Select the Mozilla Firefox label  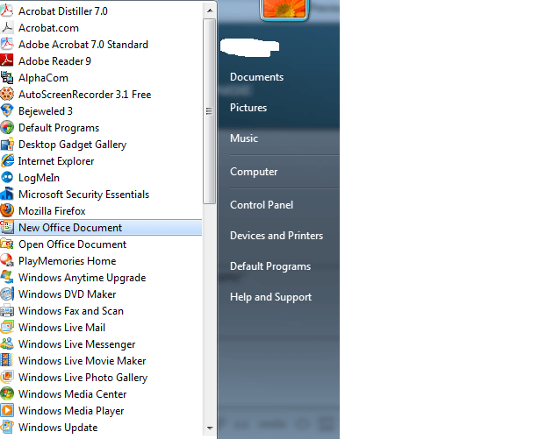52,211
